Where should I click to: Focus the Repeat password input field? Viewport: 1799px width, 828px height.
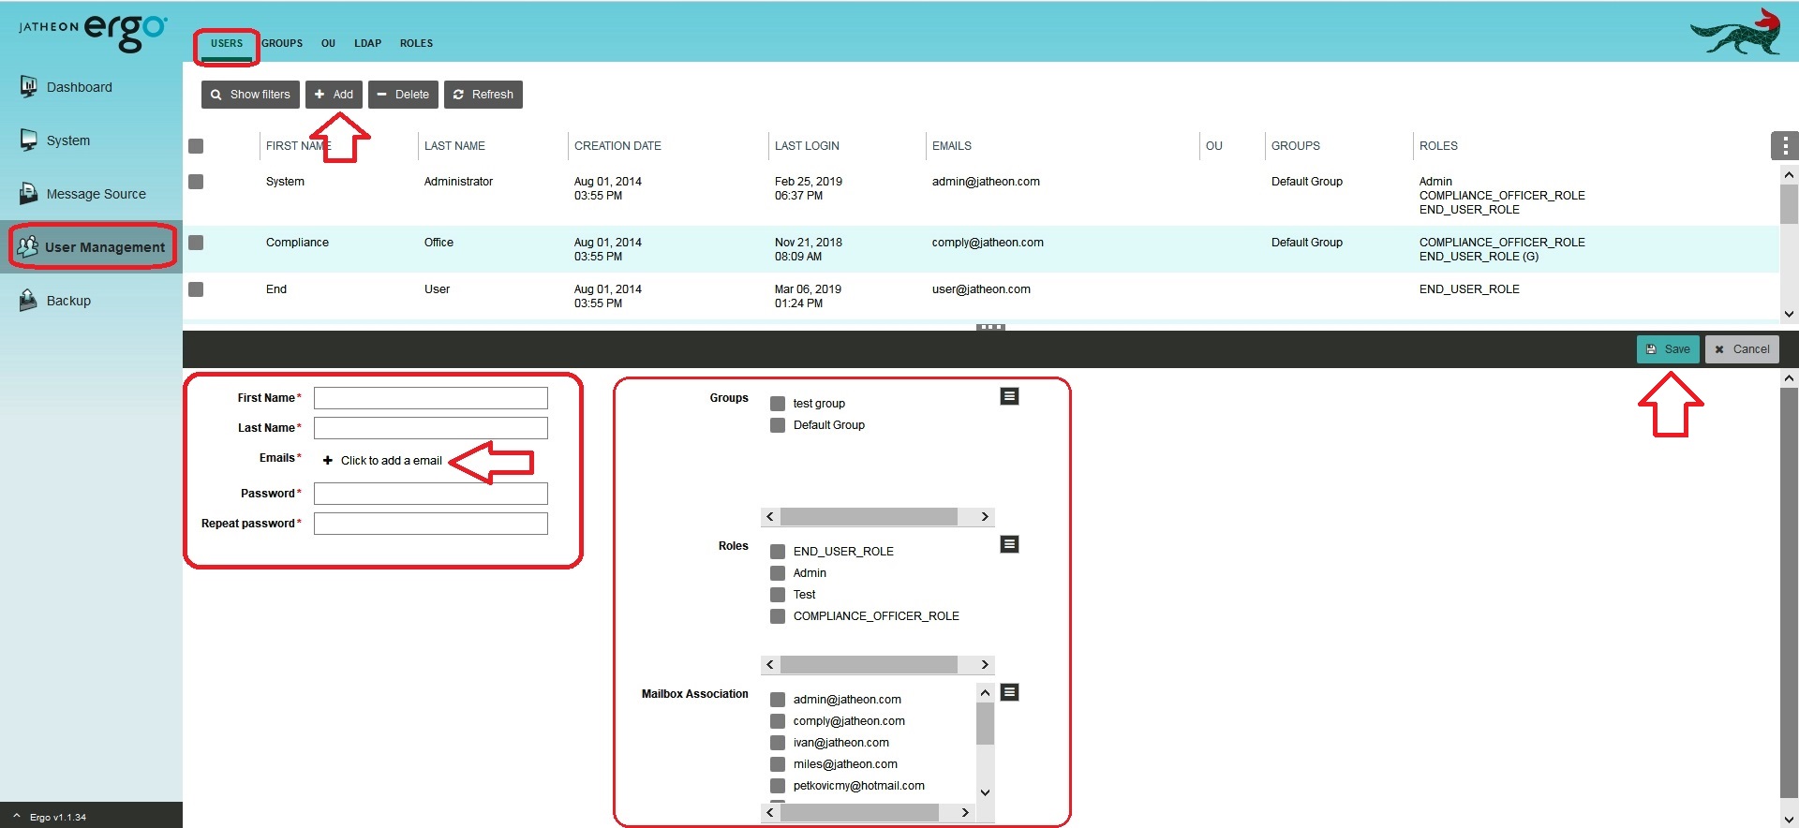click(431, 524)
